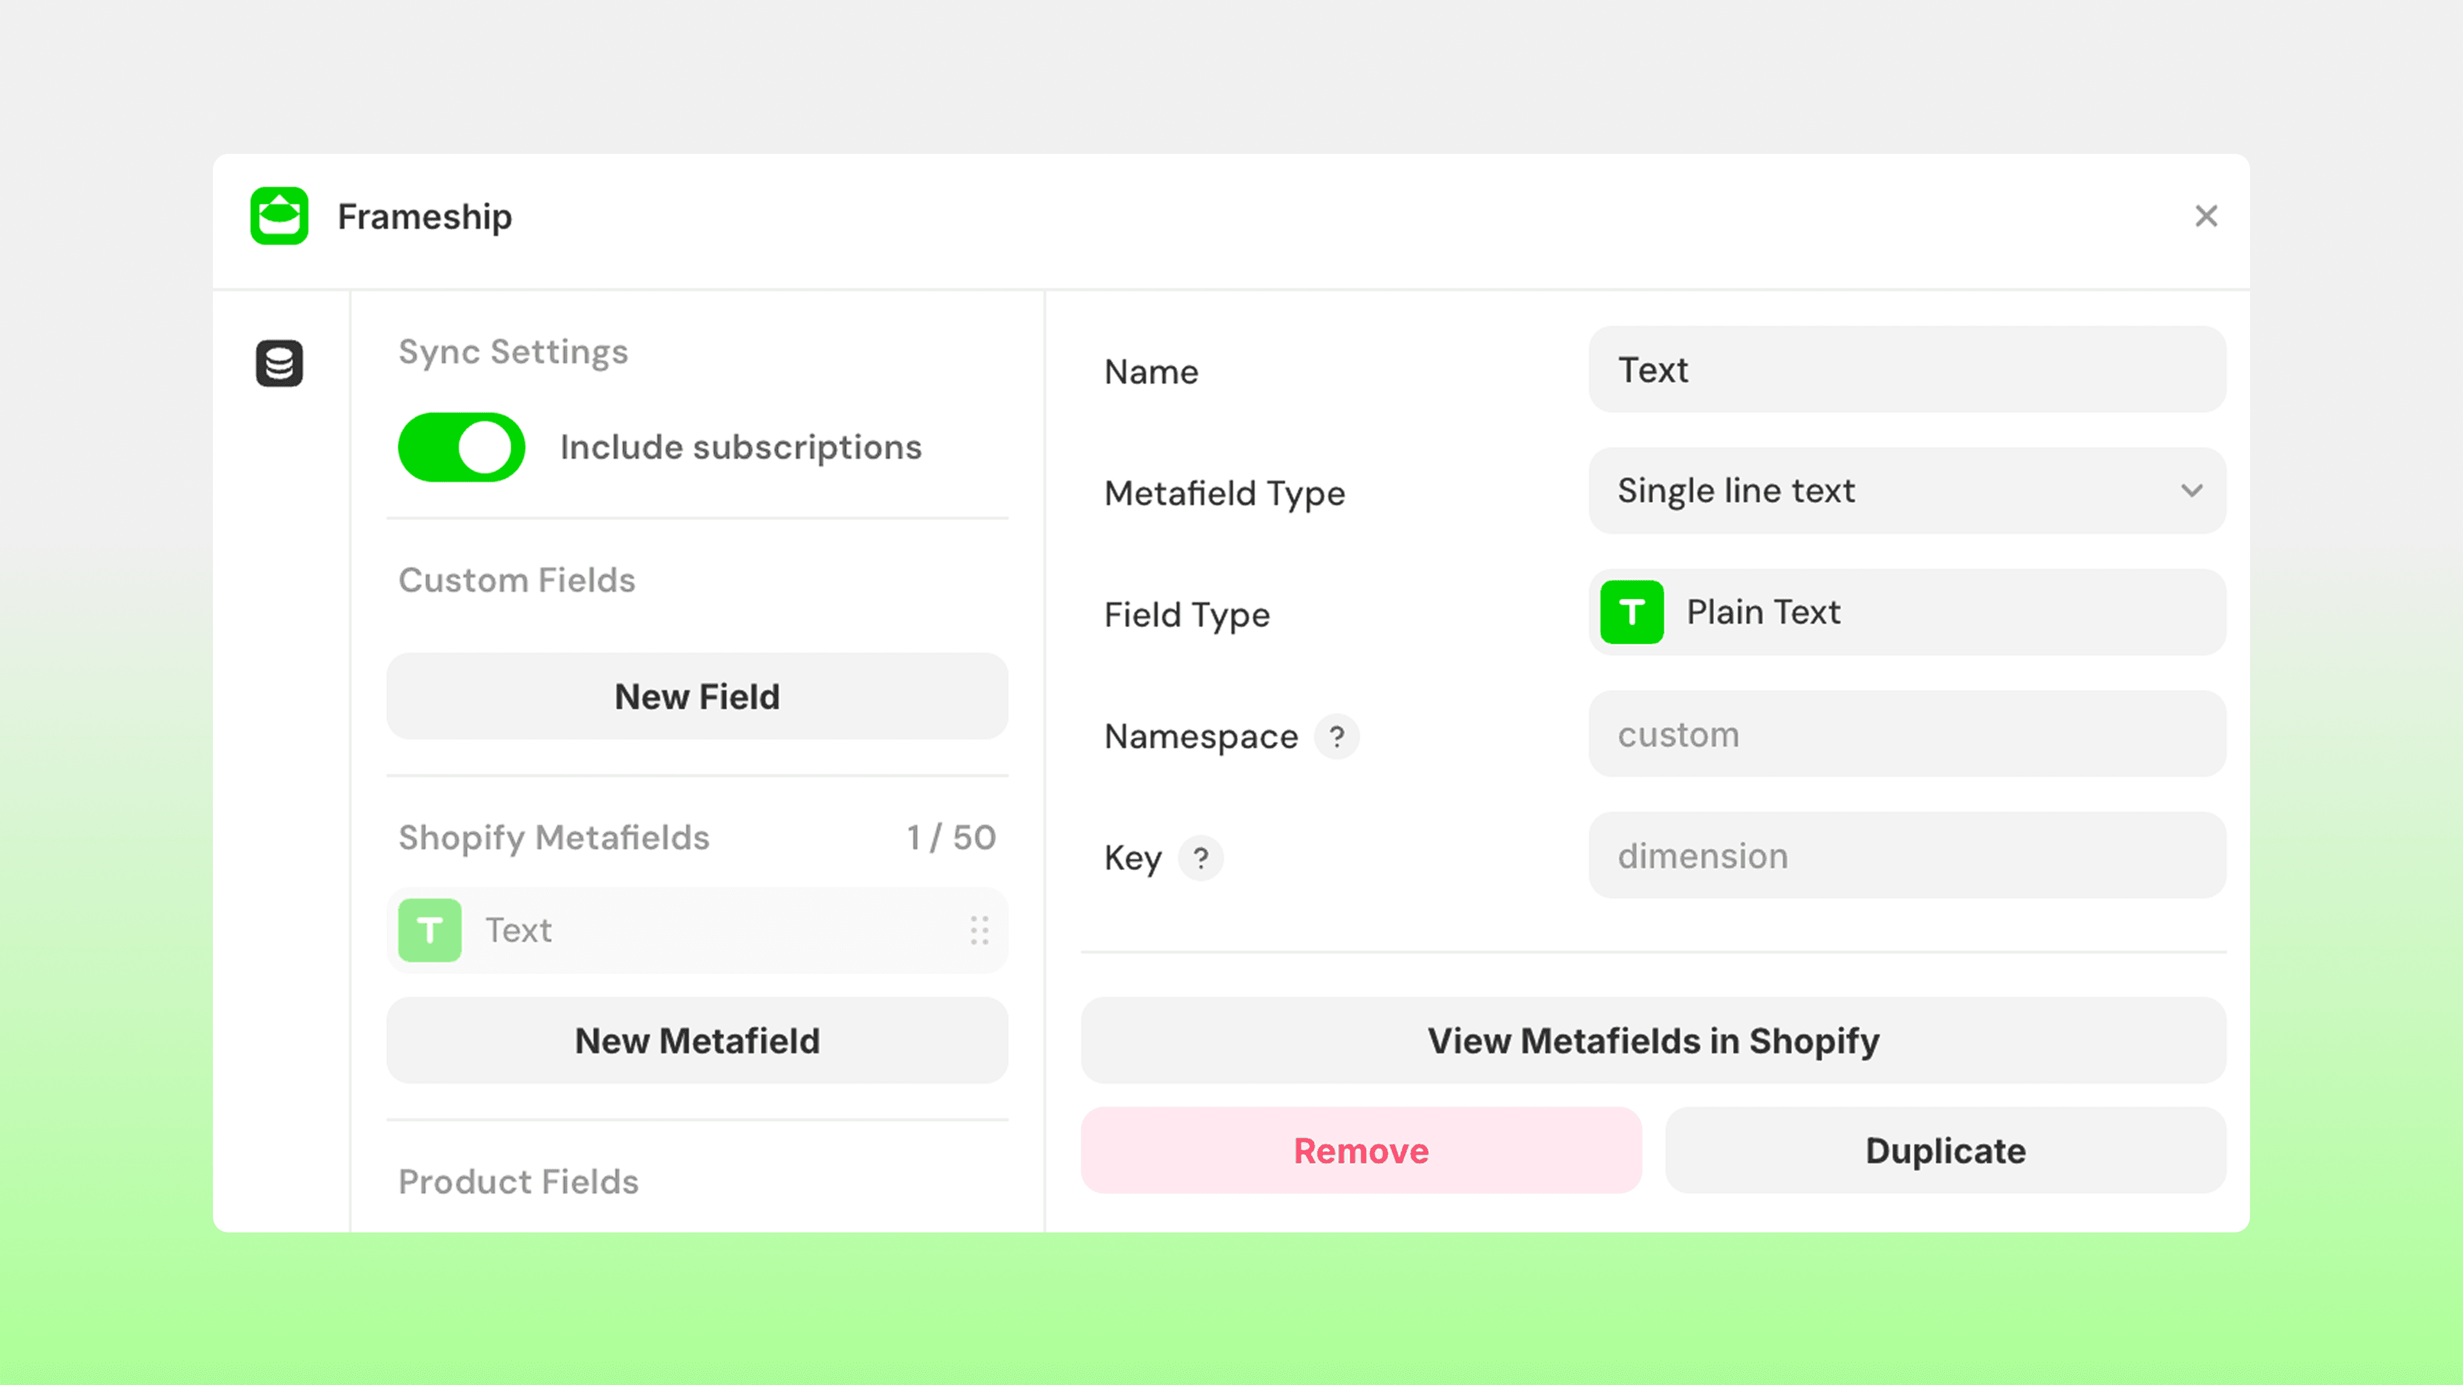Grab the drag handle on Text metafield
Viewport: 2463px width, 1385px height.
[x=978, y=930]
